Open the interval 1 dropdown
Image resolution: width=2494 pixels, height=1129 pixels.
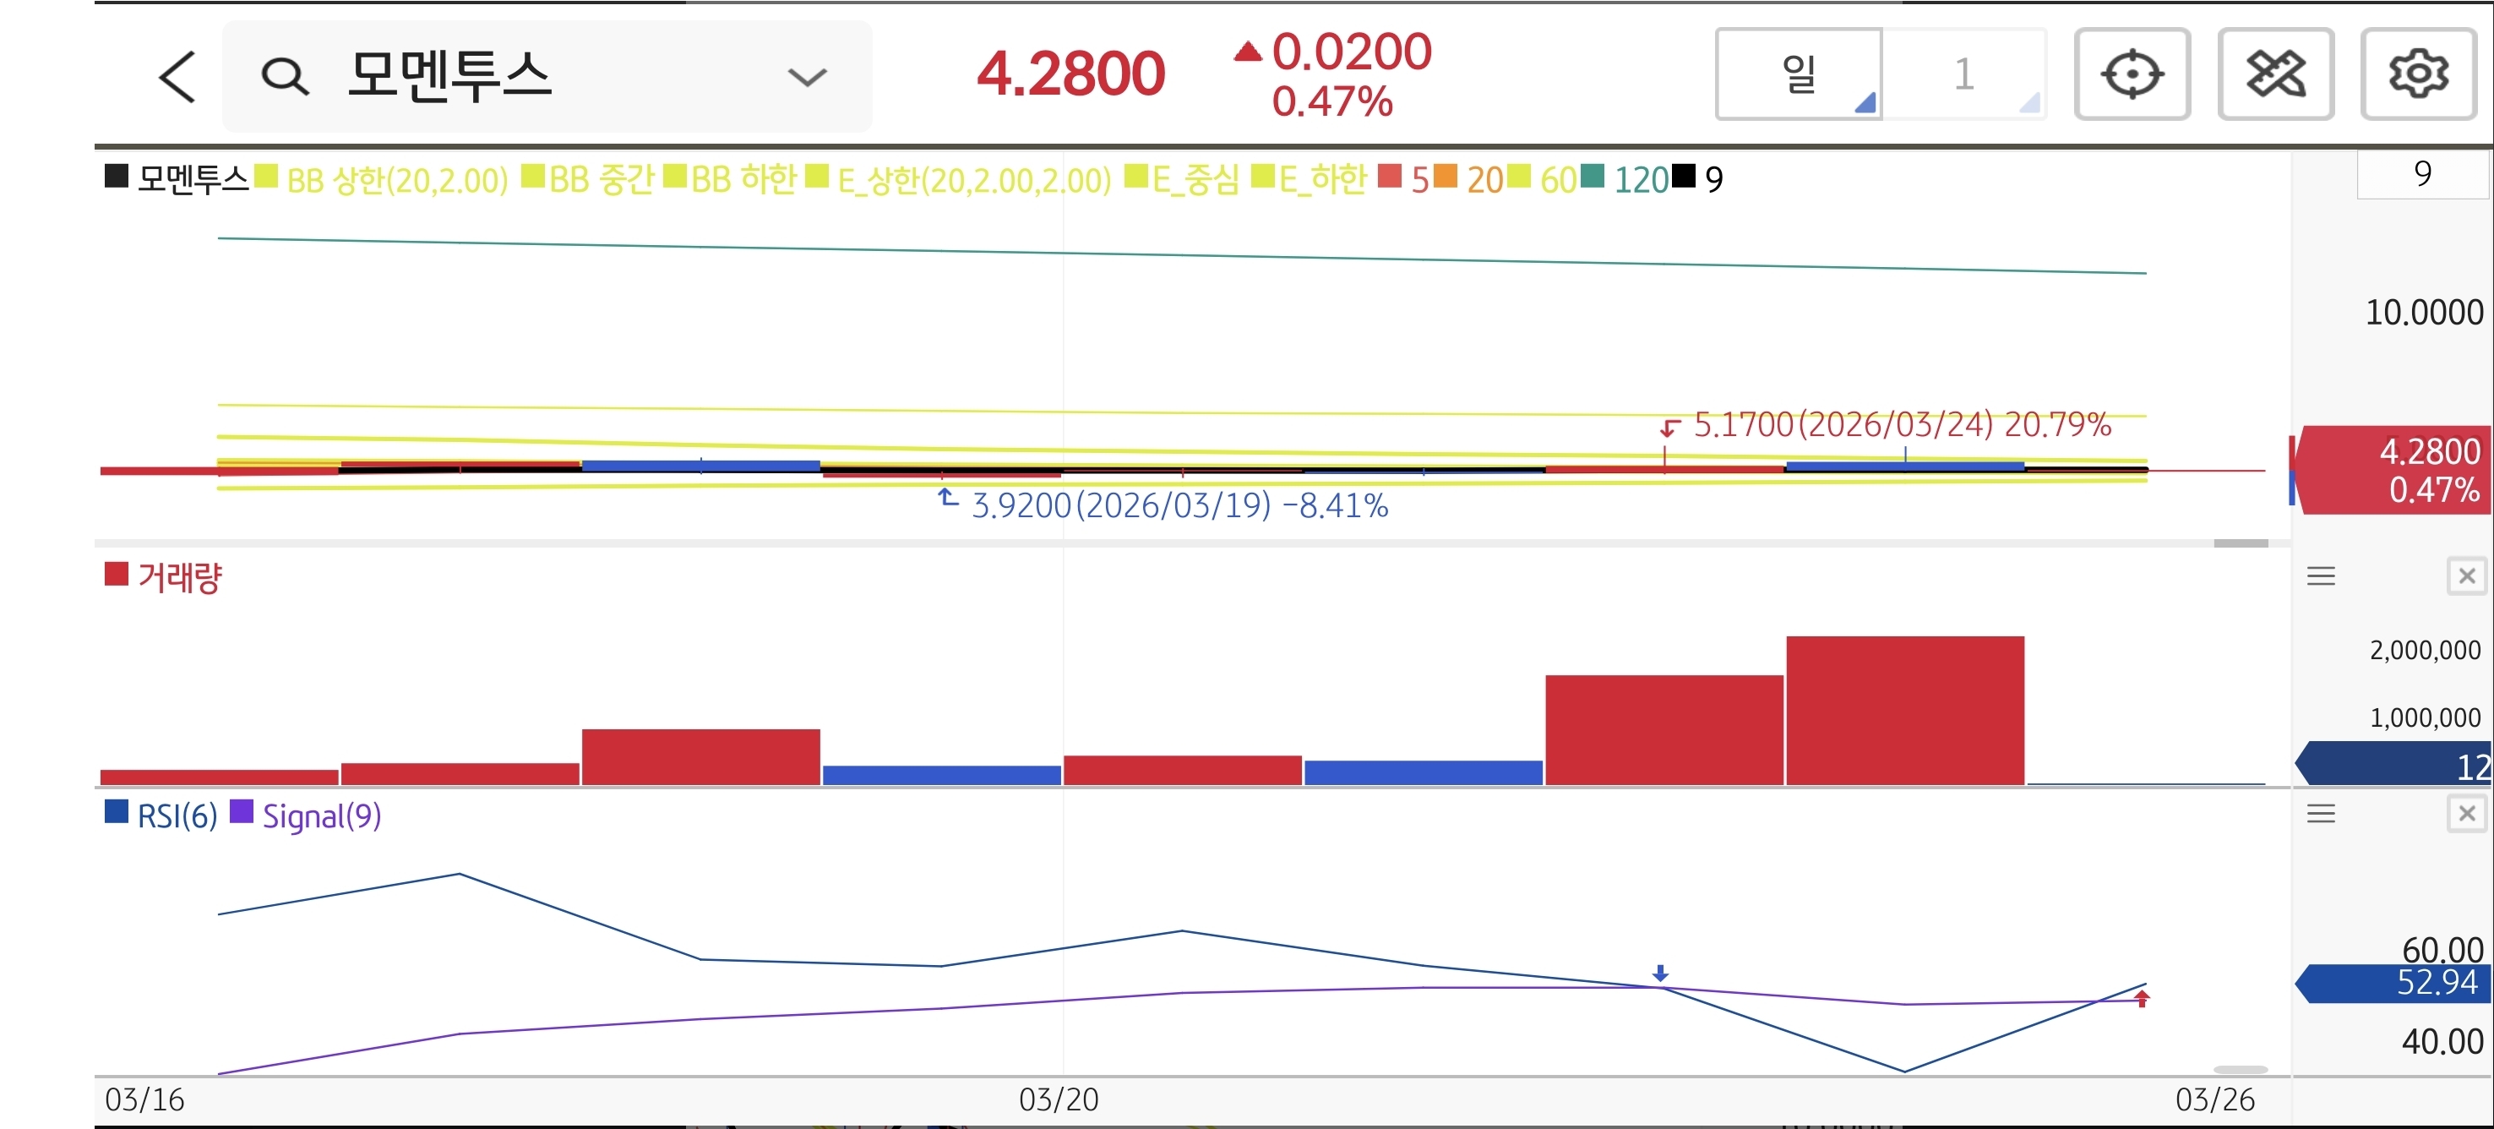(x=1964, y=74)
